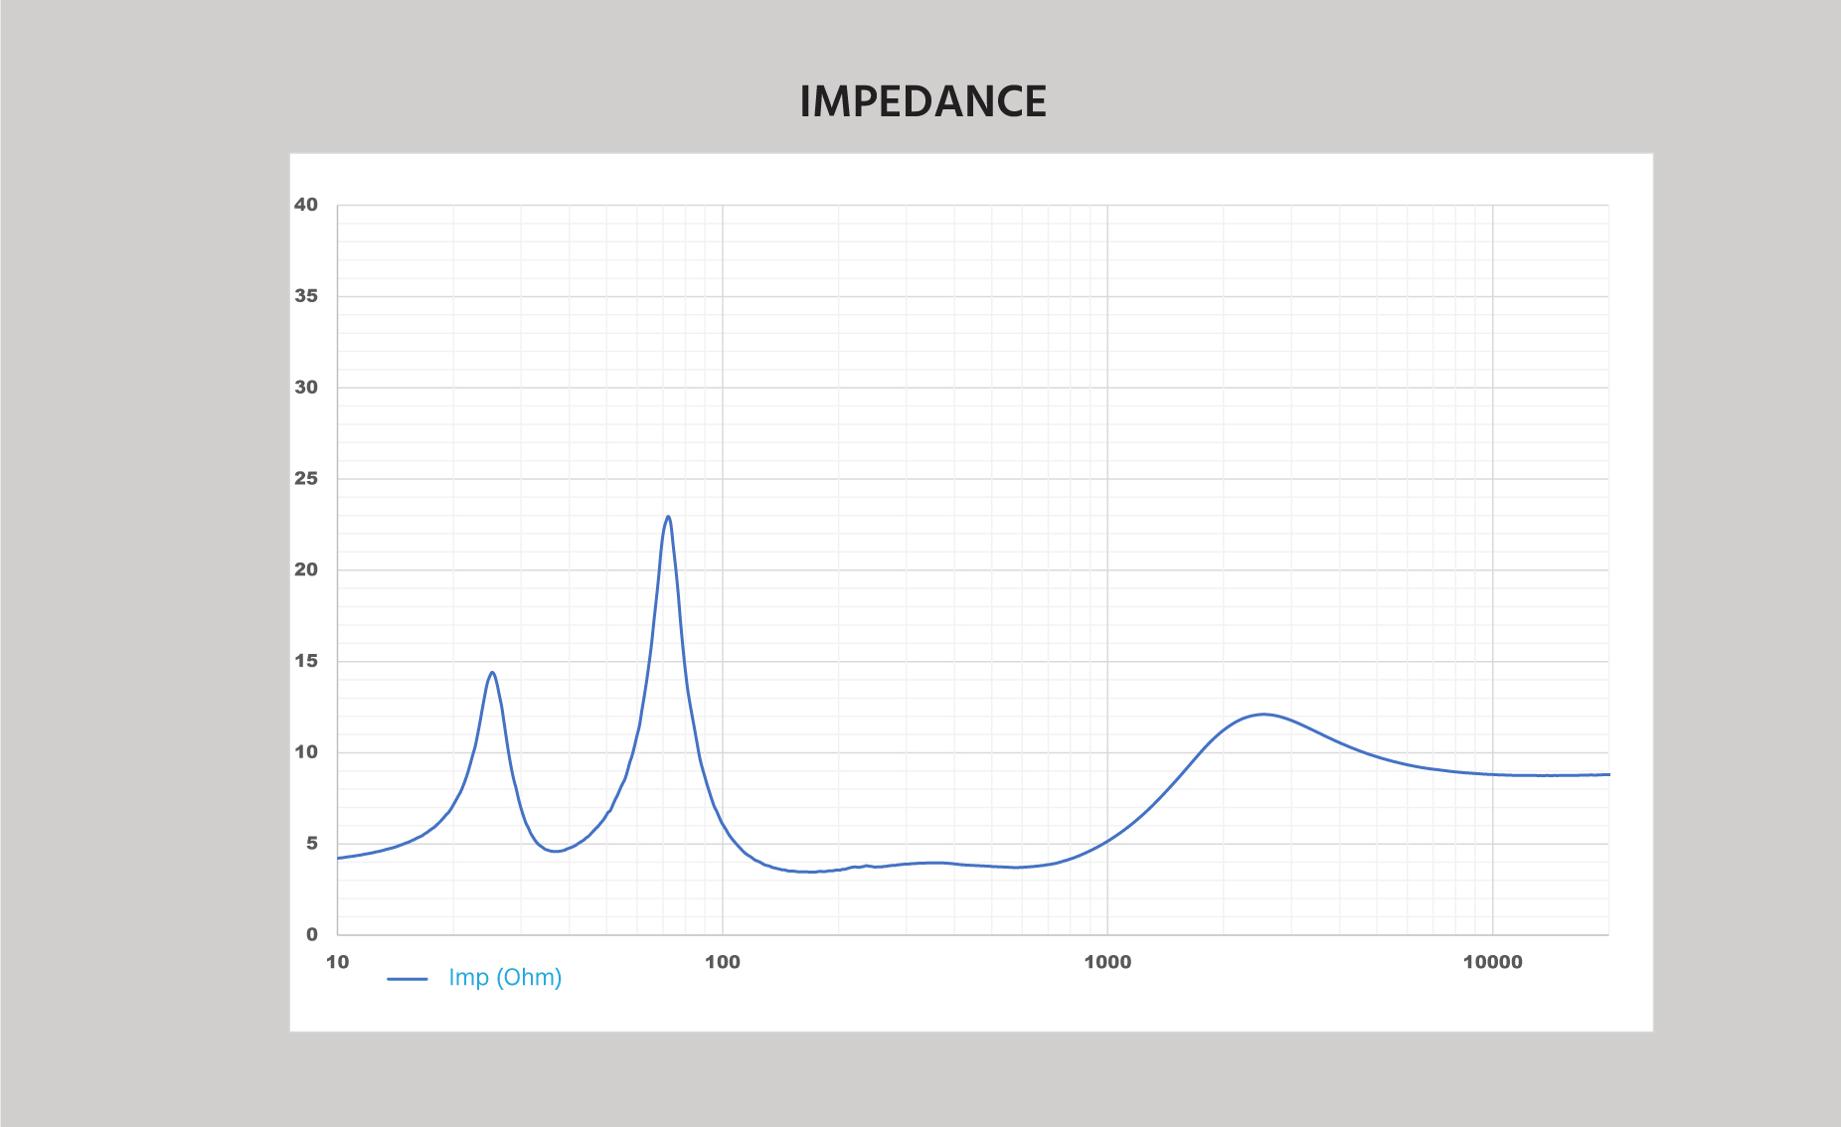The width and height of the screenshot is (1841, 1127).
Task: Click the blue legend line sample
Action: (x=408, y=979)
